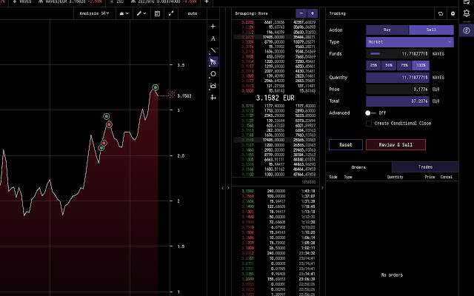Select the trend line drawing tool
Image resolution: width=474 pixels, height=296 pixels.
(213, 50)
